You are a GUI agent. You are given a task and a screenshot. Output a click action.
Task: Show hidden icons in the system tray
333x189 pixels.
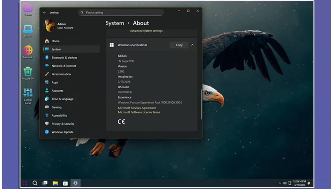tap(280, 183)
